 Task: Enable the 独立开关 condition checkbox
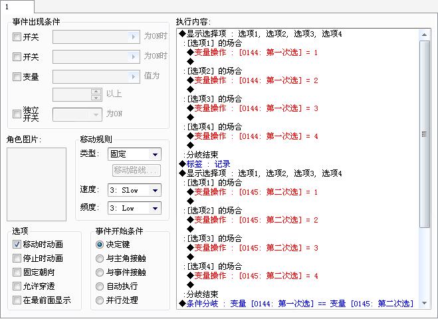click(17, 114)
